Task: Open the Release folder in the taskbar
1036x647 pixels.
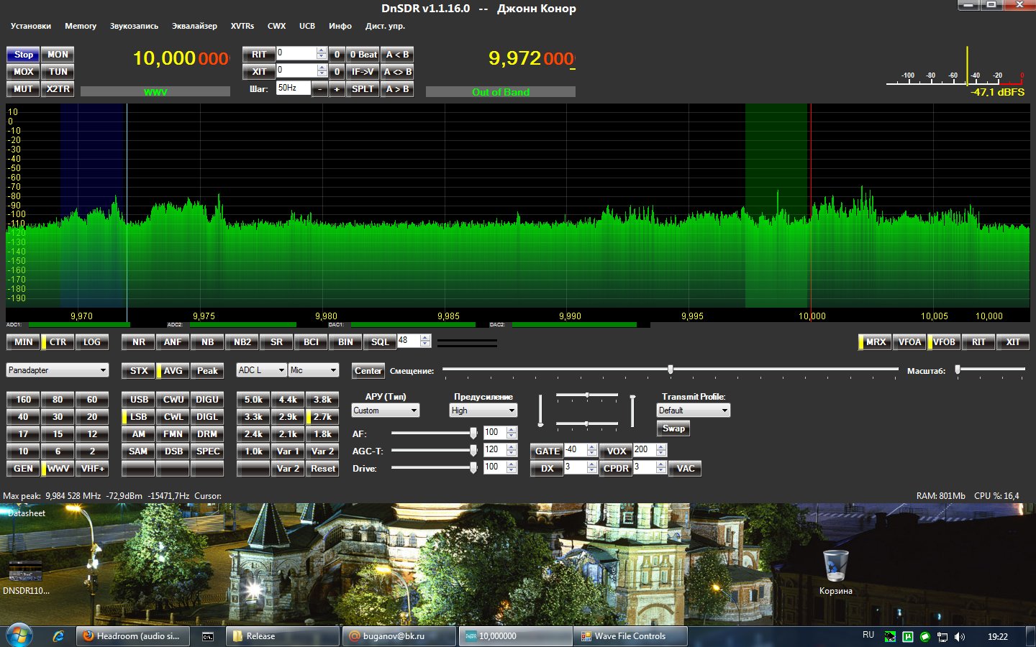Action: pos(282,636)
